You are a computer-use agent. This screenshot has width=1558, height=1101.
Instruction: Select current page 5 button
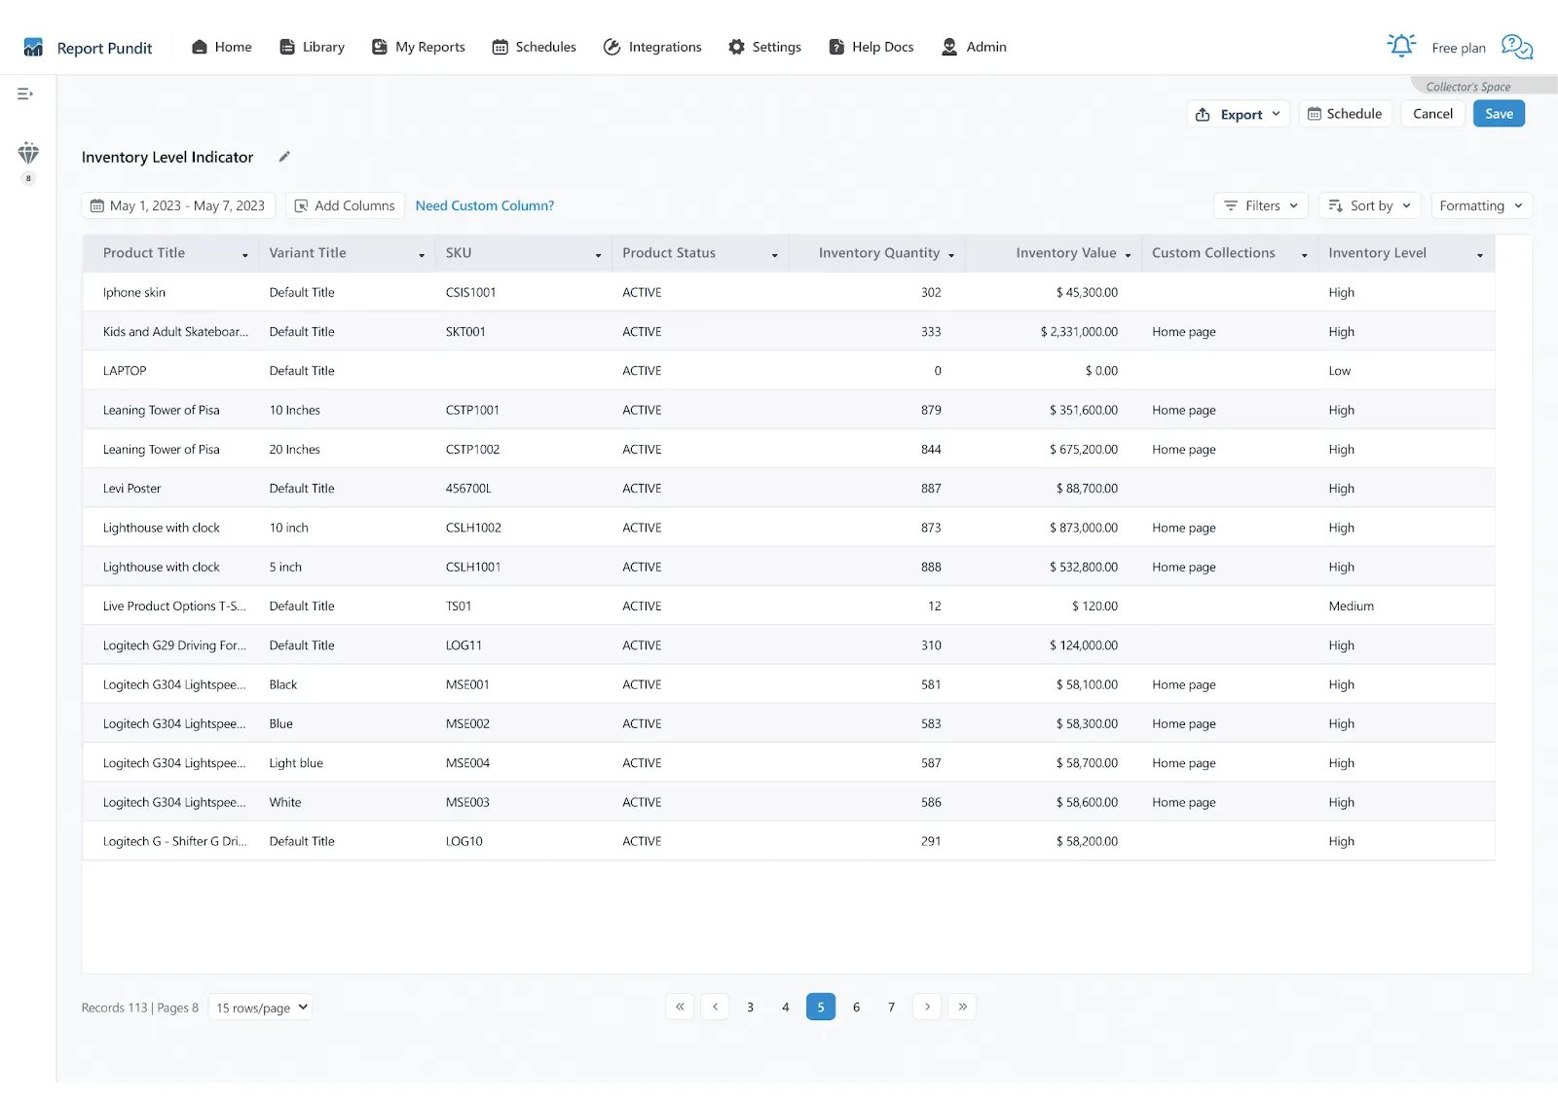821,1007
